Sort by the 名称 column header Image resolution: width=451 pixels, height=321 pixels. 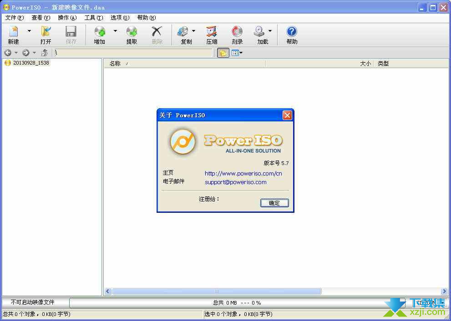coord(184,64)
